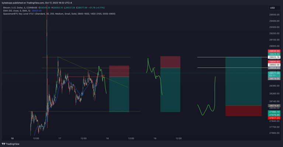The height and width of the screenshot is (147, 283).
Task: Click the white 28660.58 price label
Action: point(274,65)
